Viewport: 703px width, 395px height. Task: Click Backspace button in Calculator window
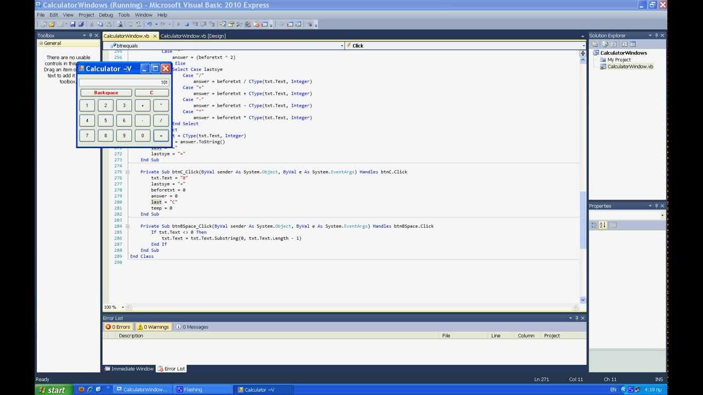coord(106,93)
